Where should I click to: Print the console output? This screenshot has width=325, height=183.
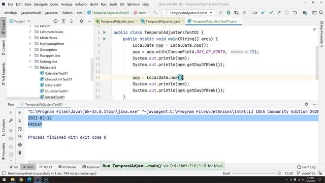[20, 144]
